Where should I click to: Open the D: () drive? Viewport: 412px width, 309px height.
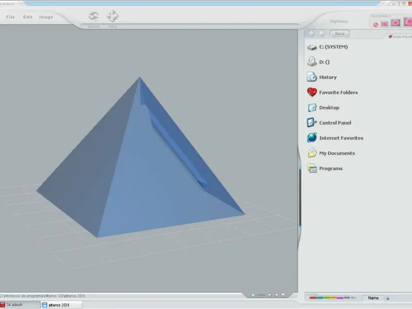(318, 62)
